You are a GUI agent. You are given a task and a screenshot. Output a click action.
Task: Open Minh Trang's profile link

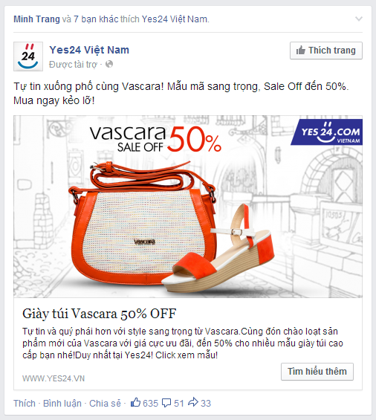[36, 19]
